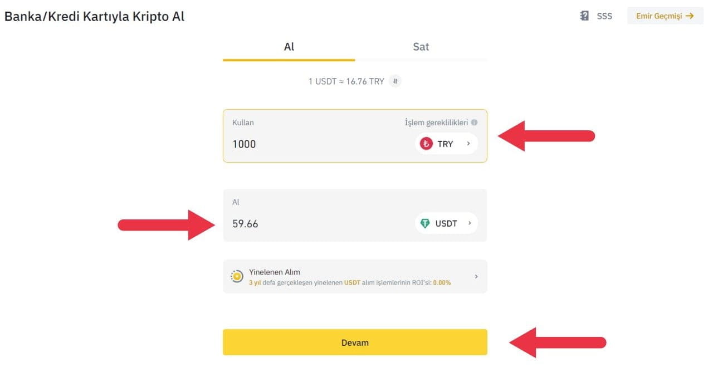The width and height of the screenshot is (713, 367).
Task: Click the arrow icon inside Emir Geçmişi
Action: 690,16
